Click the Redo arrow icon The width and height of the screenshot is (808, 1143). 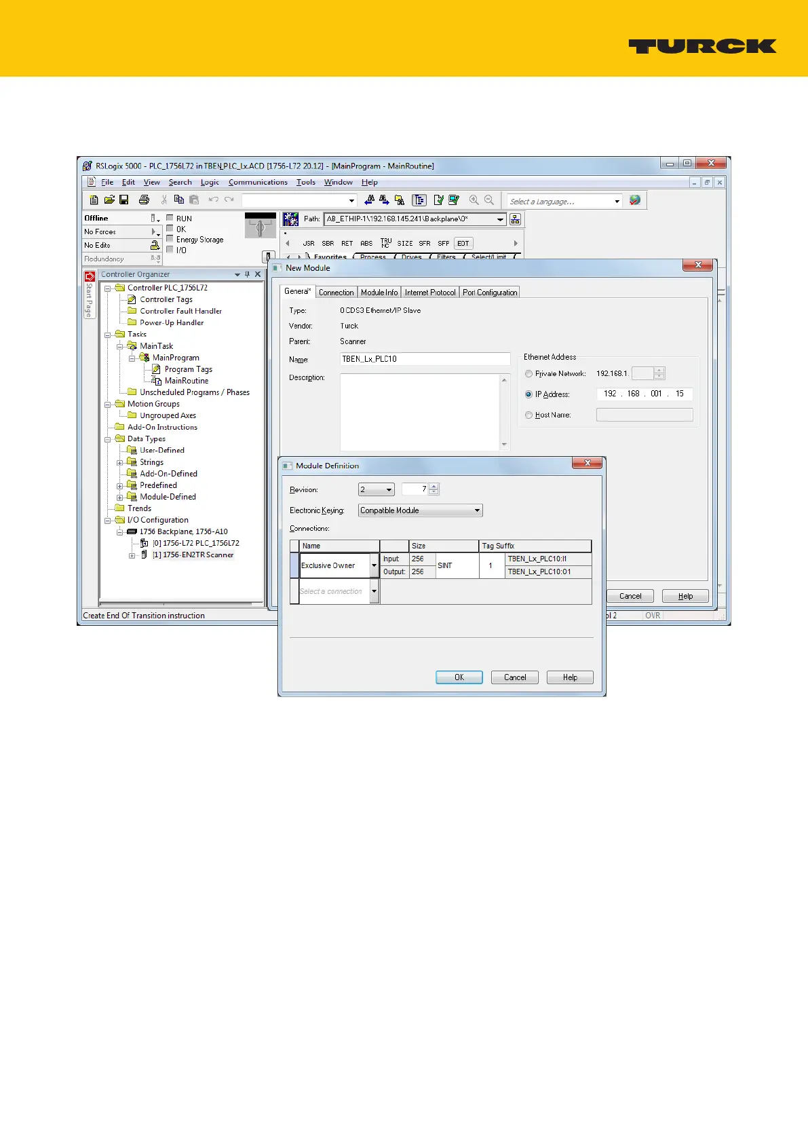coord(229,200)
